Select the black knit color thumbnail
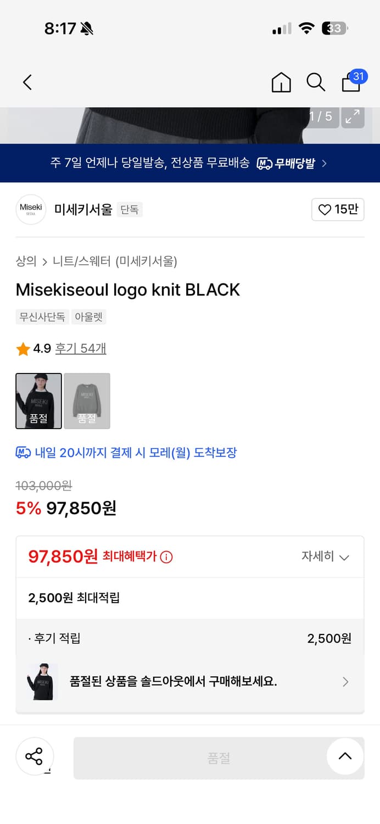This screenshot has width=380, height=824. (38, 400)
